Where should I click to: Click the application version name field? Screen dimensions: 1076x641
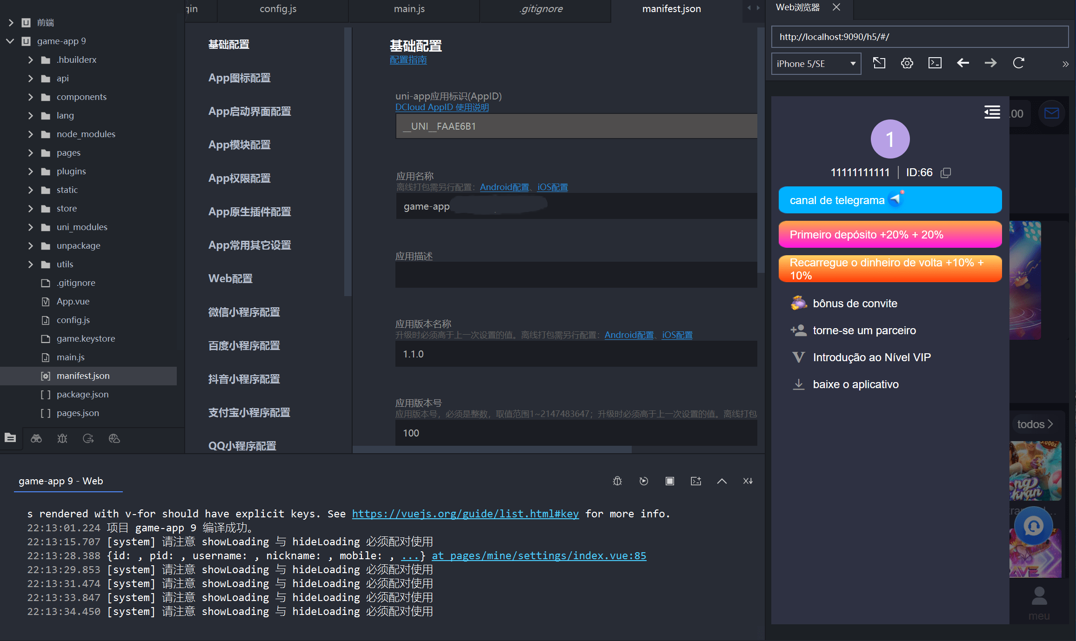pyautogui.click(x=576, y=354)
